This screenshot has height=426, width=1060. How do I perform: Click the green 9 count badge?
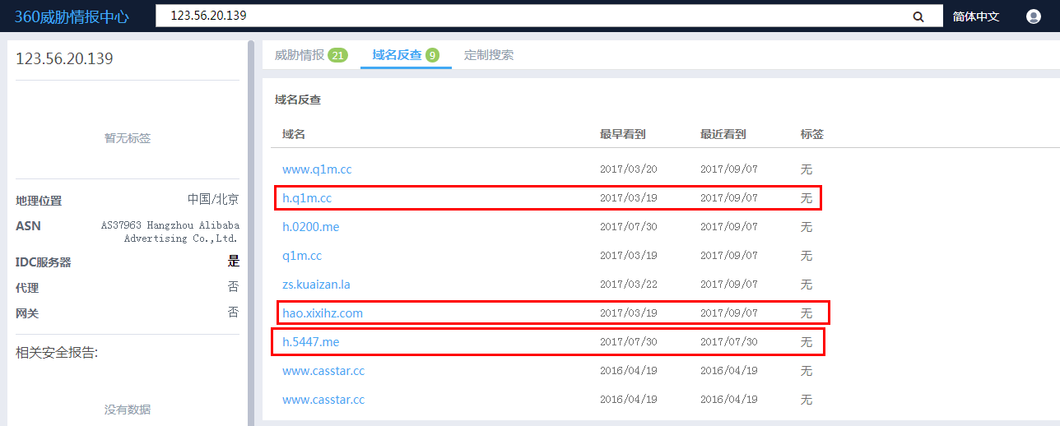432,55
